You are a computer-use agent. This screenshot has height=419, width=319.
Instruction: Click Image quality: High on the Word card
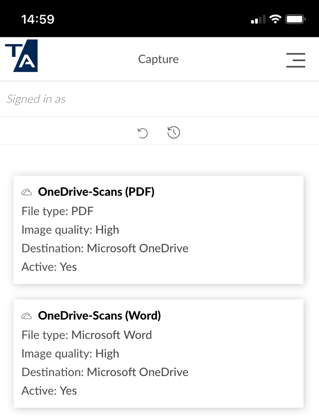pos(70,354)
